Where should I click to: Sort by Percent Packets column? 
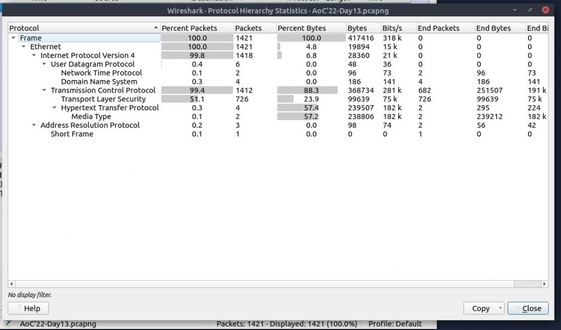point(189,28)
